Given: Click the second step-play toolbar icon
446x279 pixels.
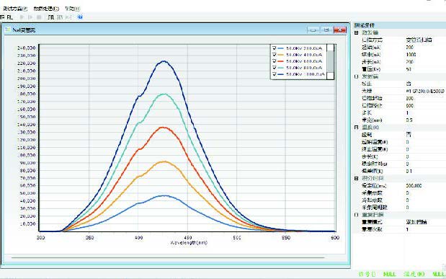Looking at the screenshot, I should [30, 17].
